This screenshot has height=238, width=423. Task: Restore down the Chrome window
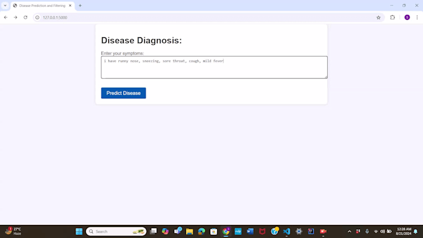tap(404, 6)
